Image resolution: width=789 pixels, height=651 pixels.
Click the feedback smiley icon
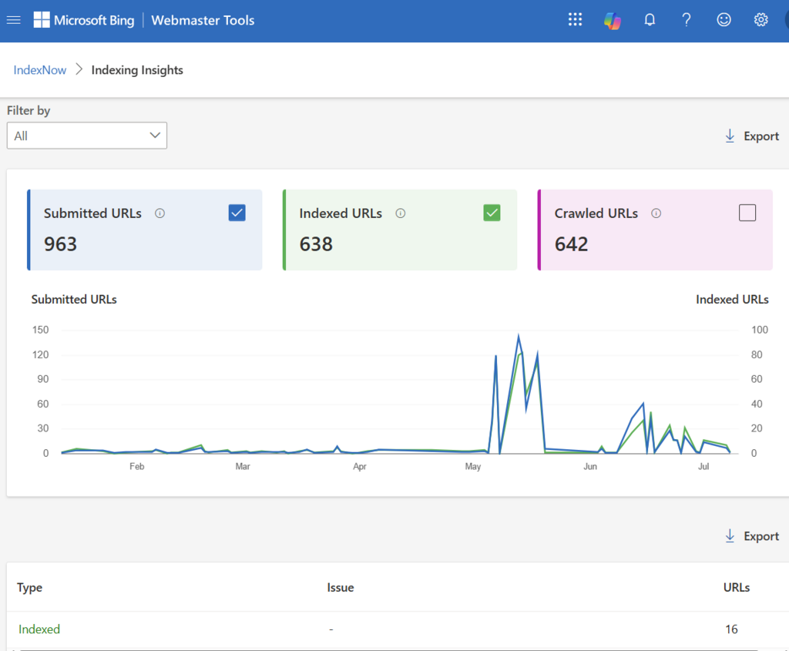[724, 19]
